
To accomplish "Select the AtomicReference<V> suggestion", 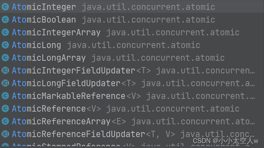I will point(132,108).
